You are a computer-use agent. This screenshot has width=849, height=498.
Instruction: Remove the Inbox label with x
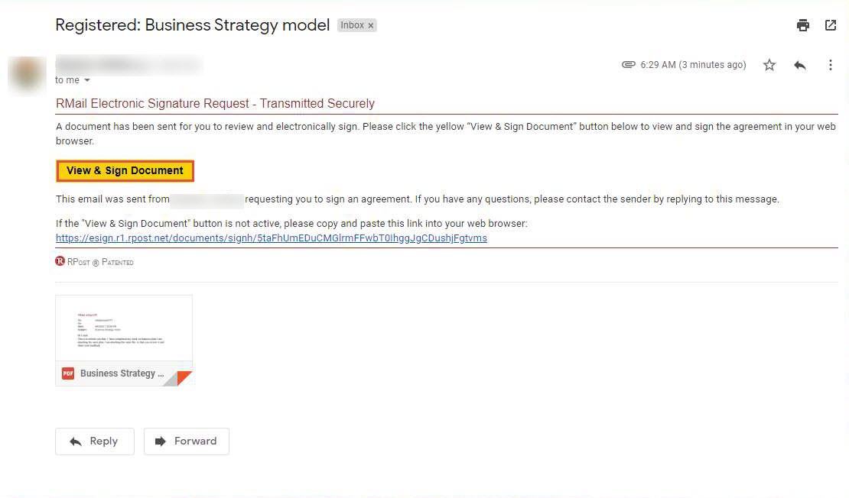(371, 25)
